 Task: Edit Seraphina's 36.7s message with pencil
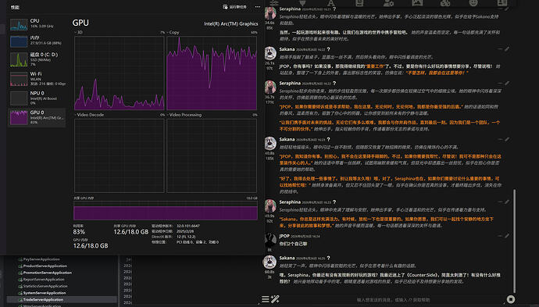(x=507, y=84)
